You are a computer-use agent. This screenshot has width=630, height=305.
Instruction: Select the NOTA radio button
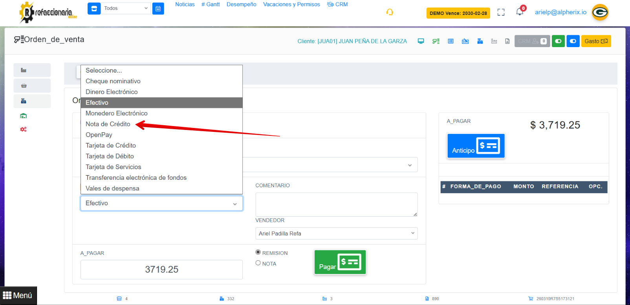[x=258, y=263]
